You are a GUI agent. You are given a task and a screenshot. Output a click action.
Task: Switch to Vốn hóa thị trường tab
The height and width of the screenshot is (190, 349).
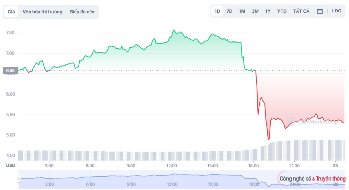pos(43,12)
